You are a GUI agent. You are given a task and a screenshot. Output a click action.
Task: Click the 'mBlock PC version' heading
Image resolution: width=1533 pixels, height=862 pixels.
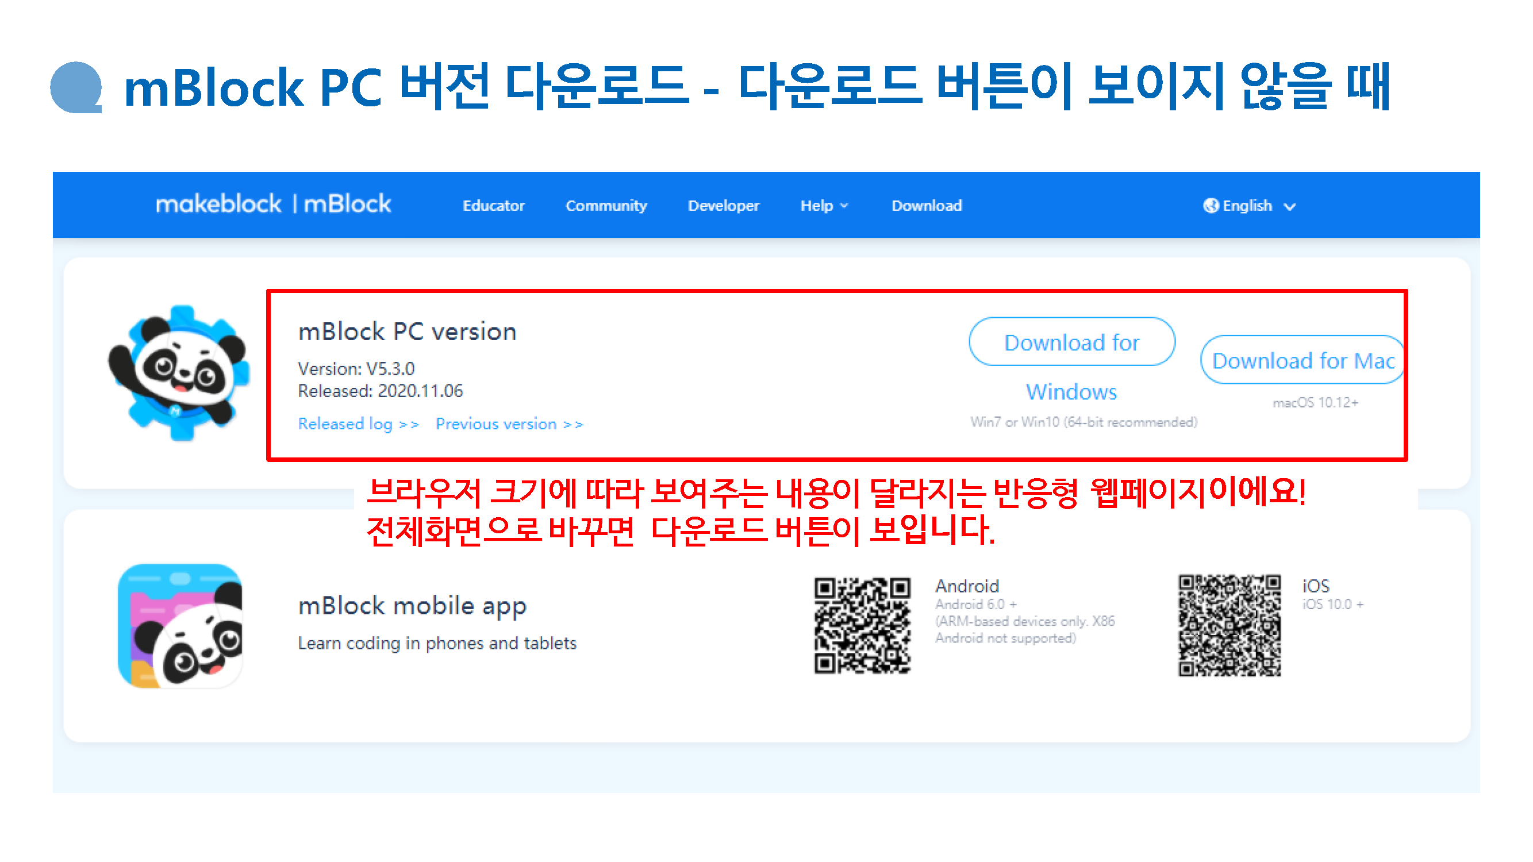(407, 332)
